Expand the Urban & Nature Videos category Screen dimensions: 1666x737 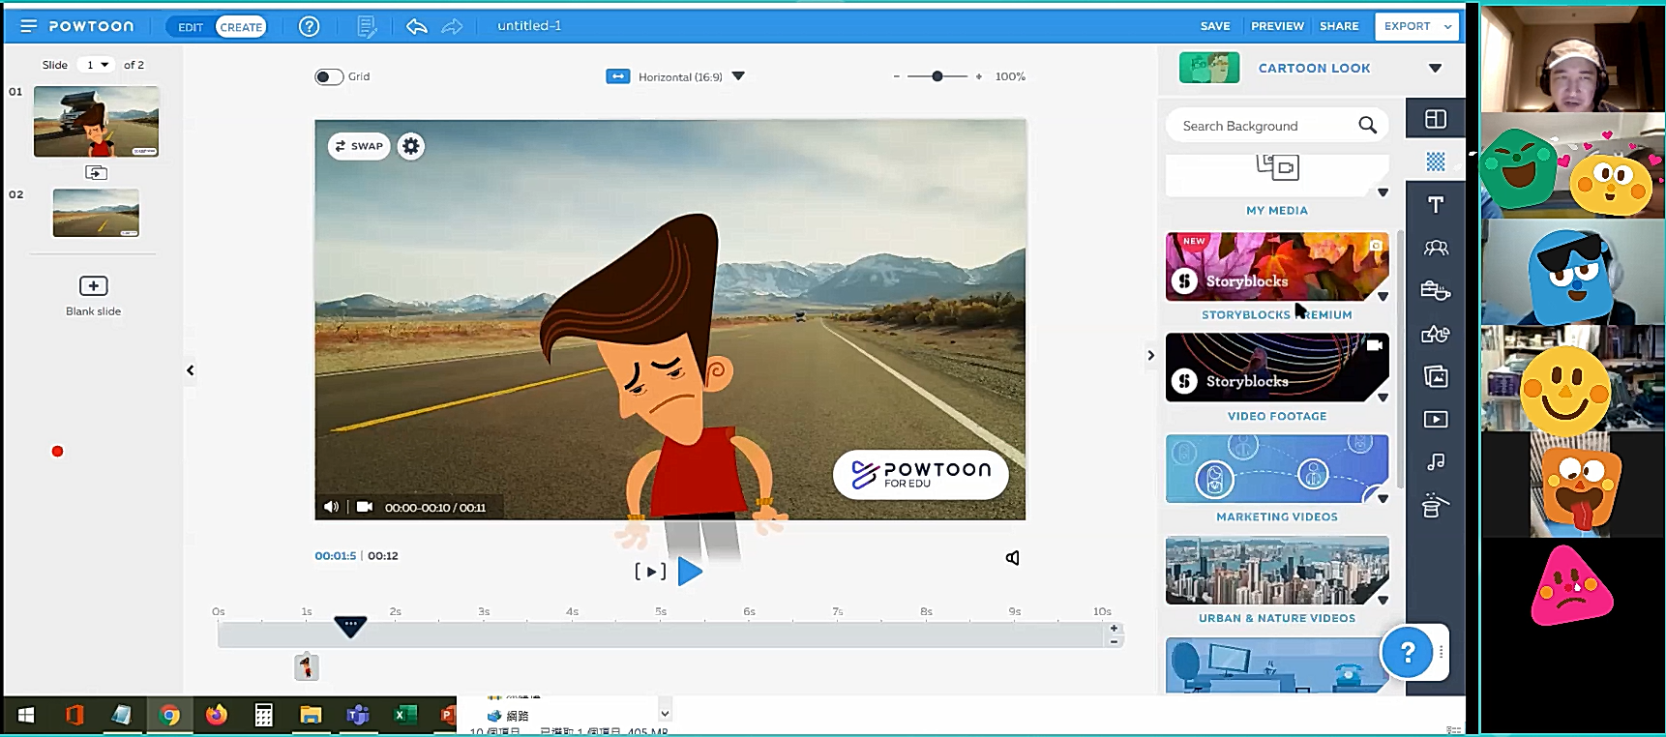pos(1383,600)
